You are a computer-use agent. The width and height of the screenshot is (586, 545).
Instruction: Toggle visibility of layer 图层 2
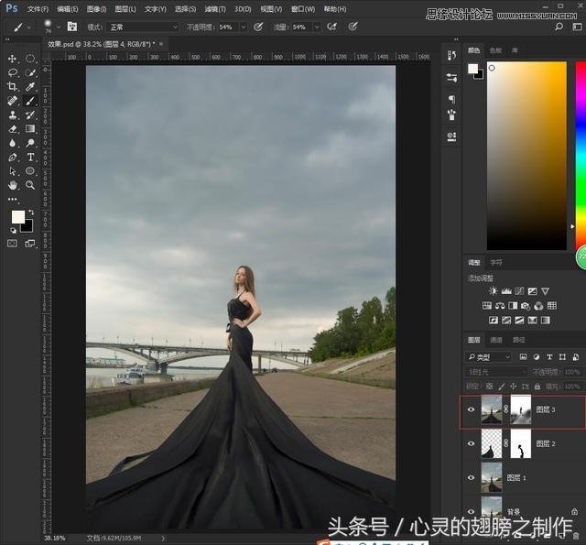point(472,444)
